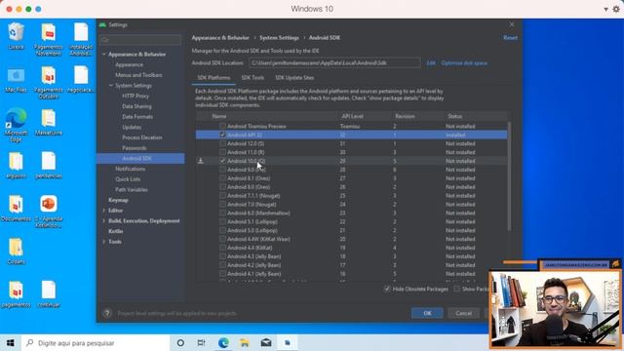Screen dimensions: 624x351
Task: Check the Android 12.0 (S) checkbox
Action: [x=222, y=143]
